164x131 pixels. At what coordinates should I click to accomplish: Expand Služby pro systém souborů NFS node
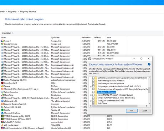point(91,101)
